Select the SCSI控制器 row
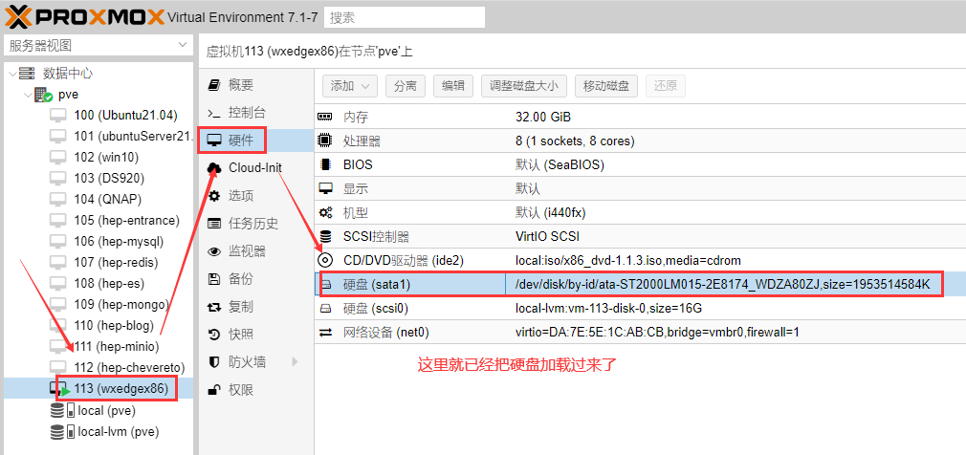The width and height of the screenshot is (966, 455). (640, 236)
